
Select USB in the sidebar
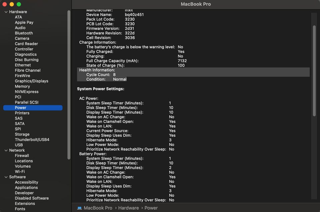19,145
